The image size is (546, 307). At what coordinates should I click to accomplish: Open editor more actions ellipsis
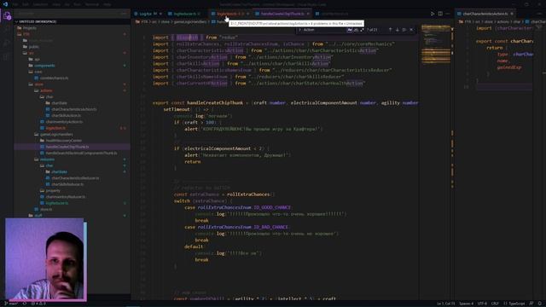[448, 14]
